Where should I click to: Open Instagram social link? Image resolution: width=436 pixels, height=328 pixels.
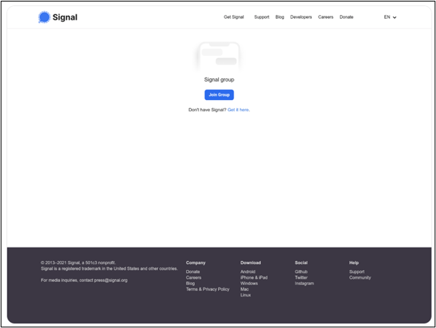pos(304,284)
